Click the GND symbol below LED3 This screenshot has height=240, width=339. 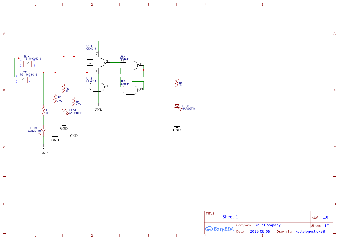(177, 128)
